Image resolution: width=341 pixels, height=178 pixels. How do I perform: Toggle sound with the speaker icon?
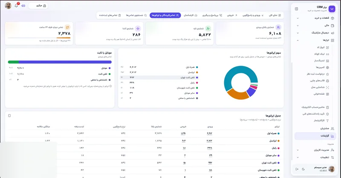tap(23, 6)
